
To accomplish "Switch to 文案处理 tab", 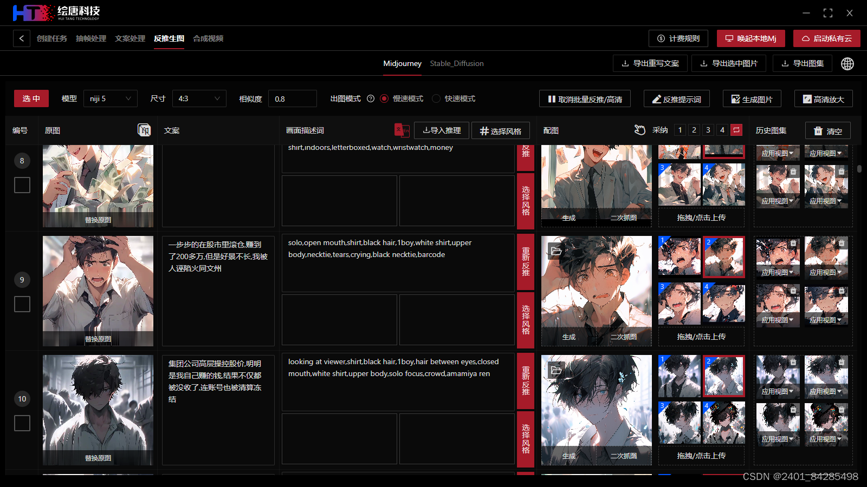I will (x=130, y=38).
